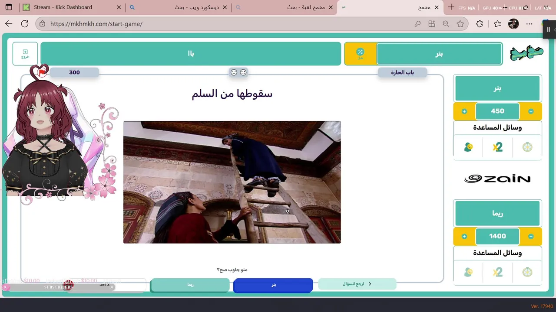The width and height of the screenshot is (556, 312).
Task: Click the بنر team name in sidebar
Action: (x=497, y=88)
